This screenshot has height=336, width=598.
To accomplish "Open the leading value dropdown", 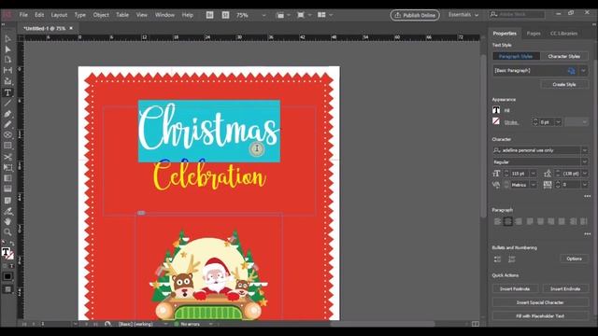I will [584, 174].
